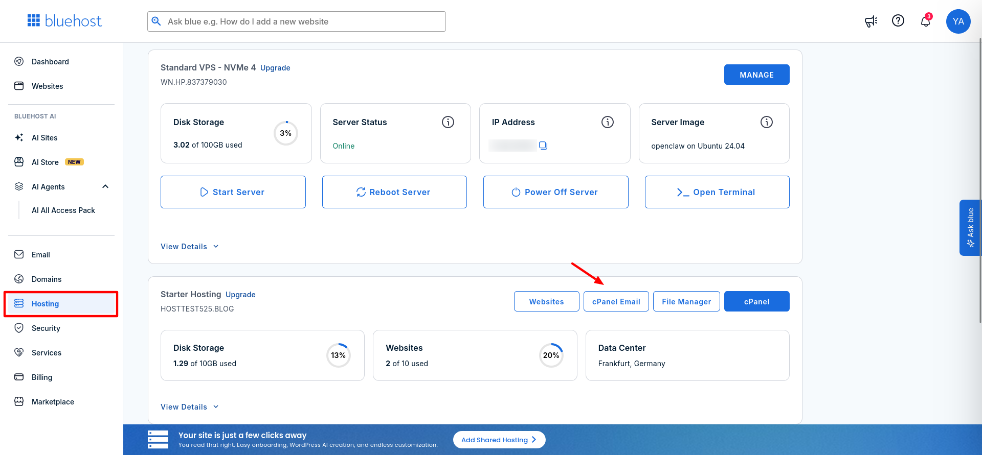Click Upgrade link for Starter Hosting

pyautogui.click(x=240, y=295)
